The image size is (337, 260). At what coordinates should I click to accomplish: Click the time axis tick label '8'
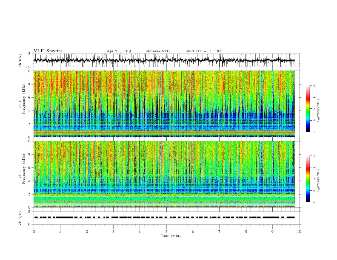pos(246,232)
